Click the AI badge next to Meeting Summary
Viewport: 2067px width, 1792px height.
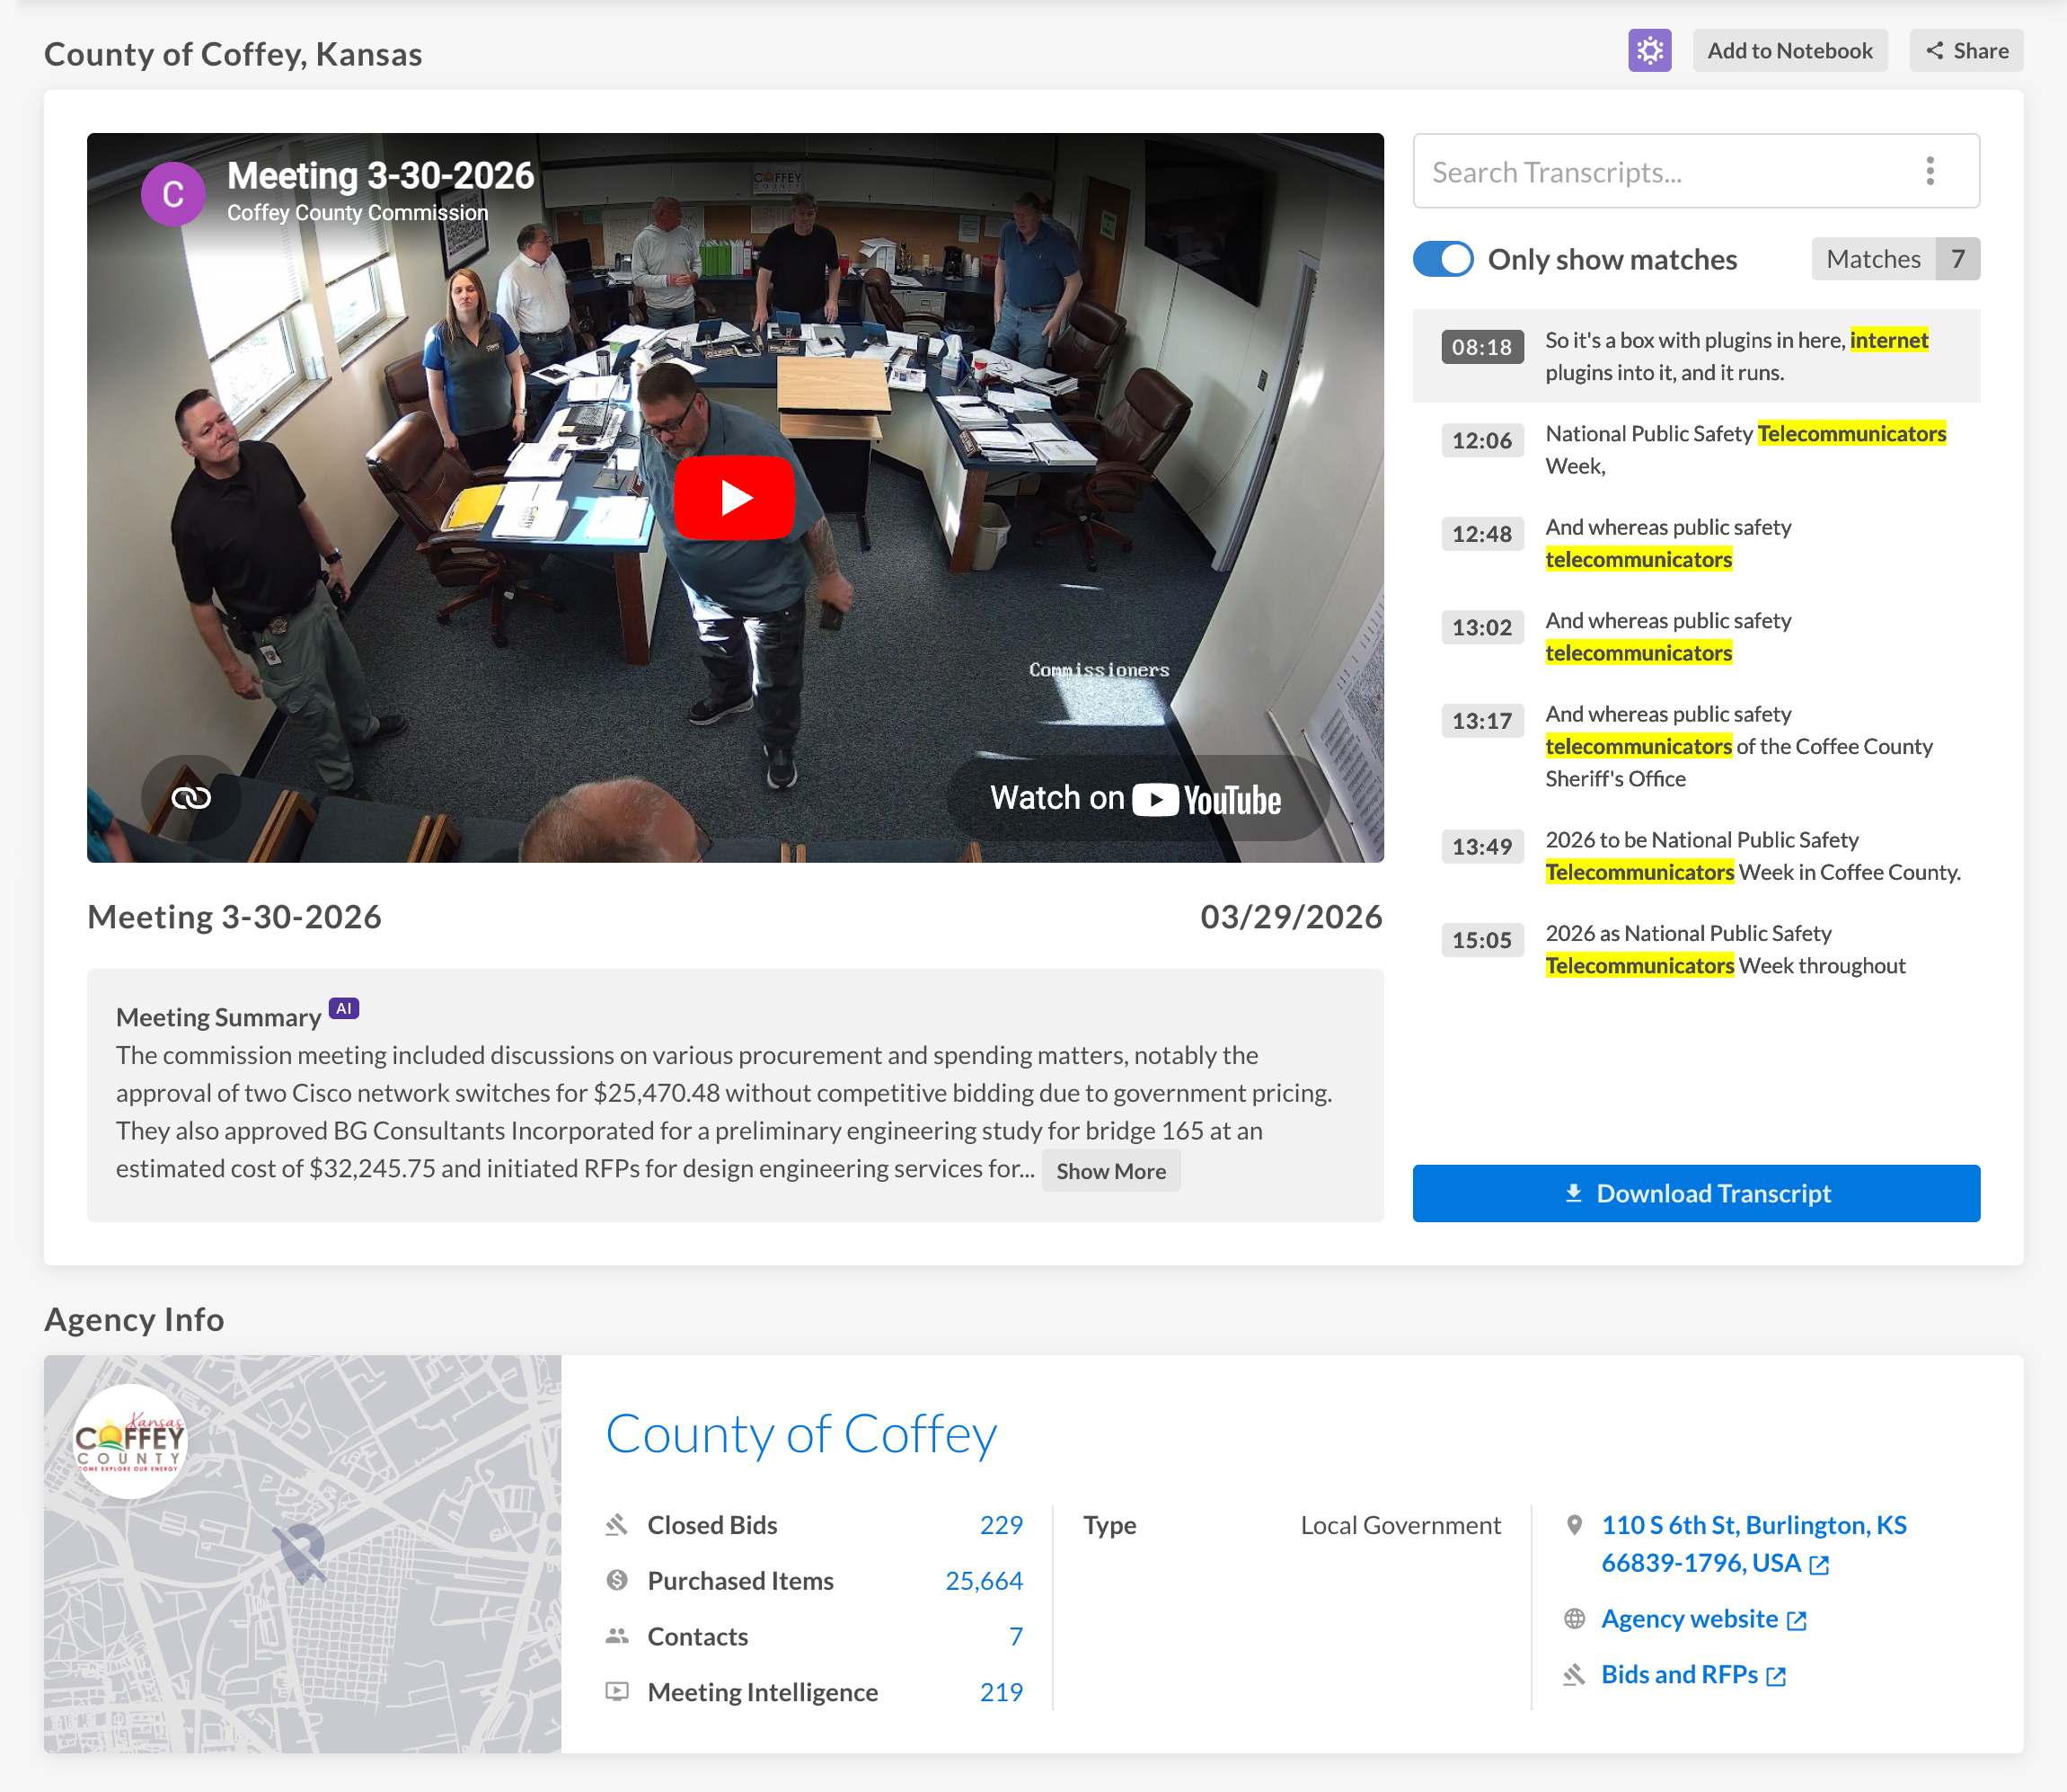tap(344, 1008)
